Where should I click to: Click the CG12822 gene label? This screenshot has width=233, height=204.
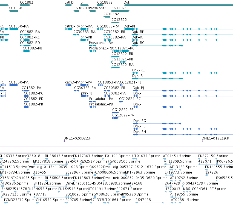(x=119, y=20)
